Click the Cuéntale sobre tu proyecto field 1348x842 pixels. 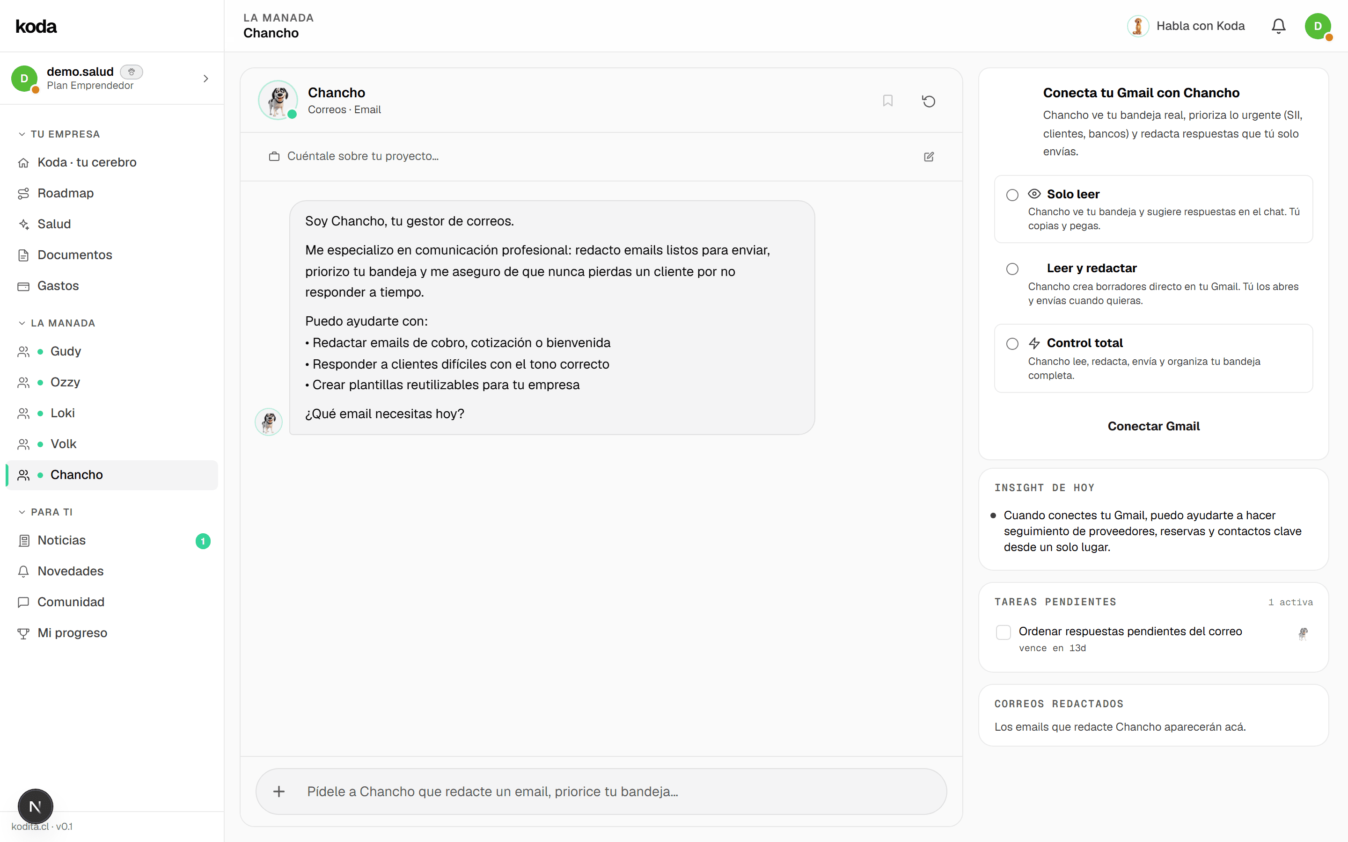click(x=601, y=157)
